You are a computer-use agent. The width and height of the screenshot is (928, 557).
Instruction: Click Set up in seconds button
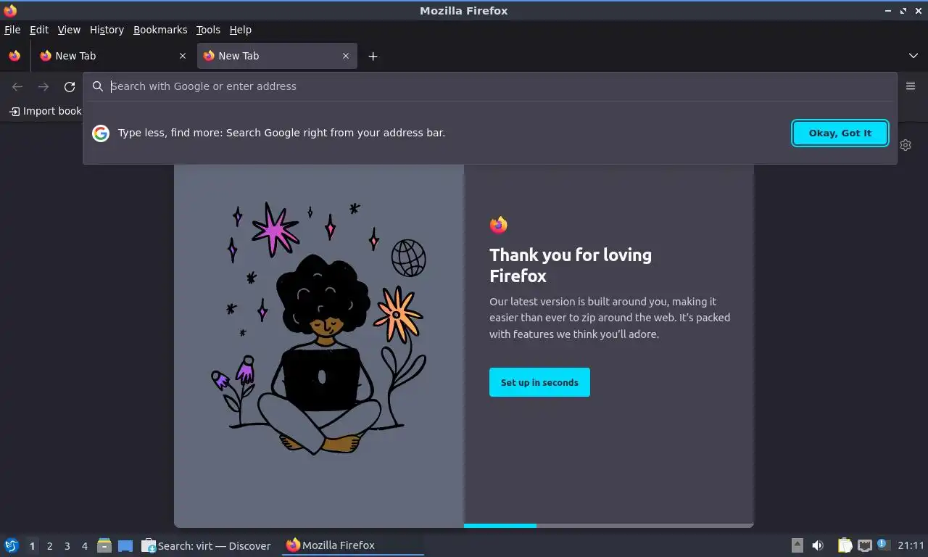[x=539, y=382]
